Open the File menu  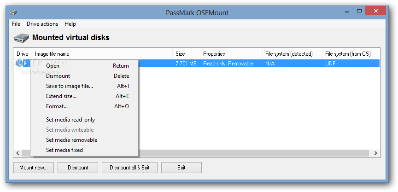tap(16, 24)
